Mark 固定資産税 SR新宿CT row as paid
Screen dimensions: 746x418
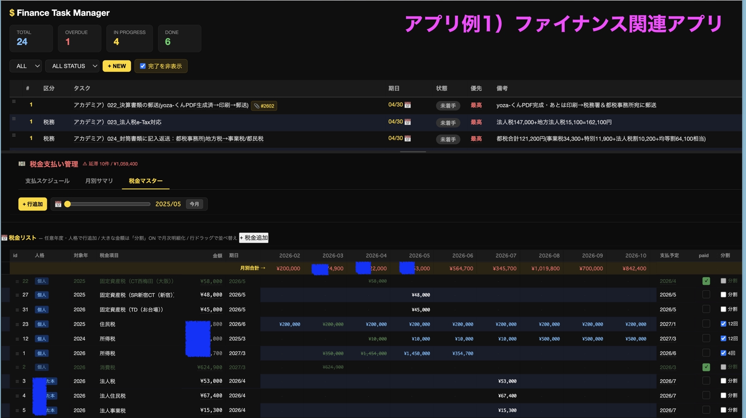point(706,295)
